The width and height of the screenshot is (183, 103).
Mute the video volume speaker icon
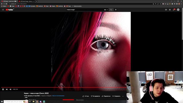(x=11, y=89)
